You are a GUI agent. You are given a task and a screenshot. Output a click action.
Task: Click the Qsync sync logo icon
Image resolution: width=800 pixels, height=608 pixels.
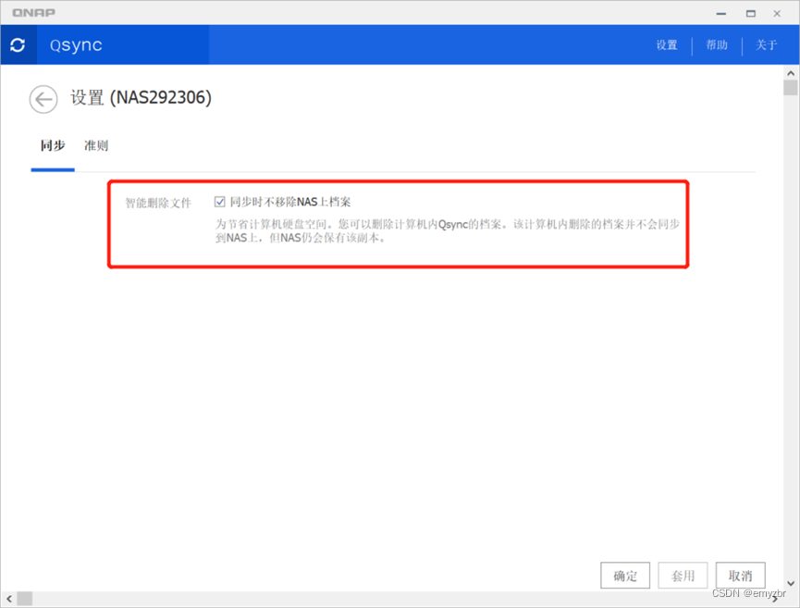(x=18, y=45)
